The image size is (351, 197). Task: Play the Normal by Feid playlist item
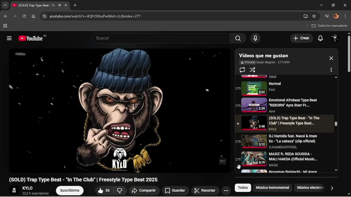click(285, 88)
